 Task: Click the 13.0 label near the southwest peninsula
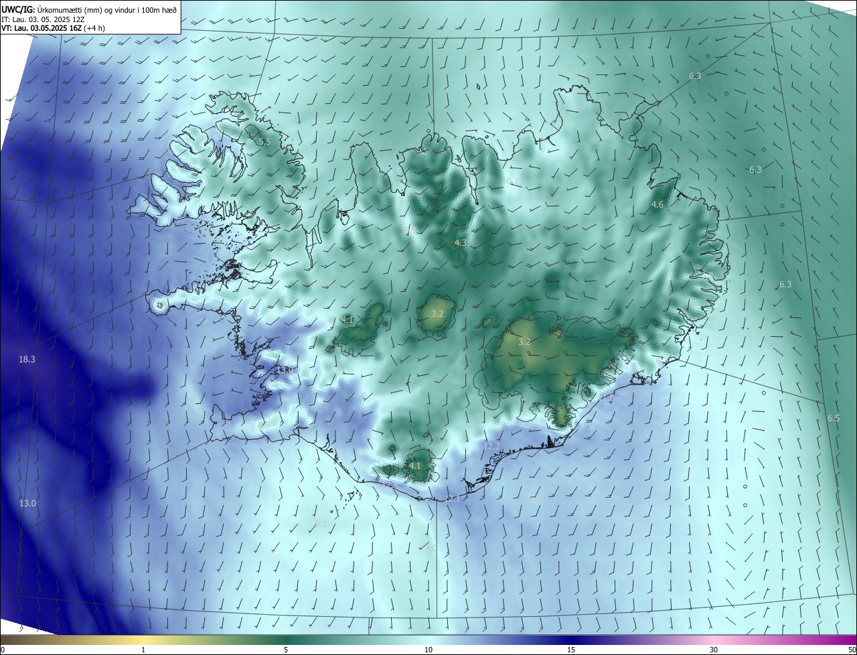(285, 370)
